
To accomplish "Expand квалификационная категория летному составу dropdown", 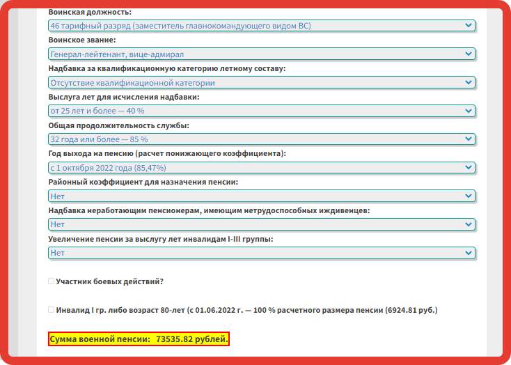I will click(261, 82).
